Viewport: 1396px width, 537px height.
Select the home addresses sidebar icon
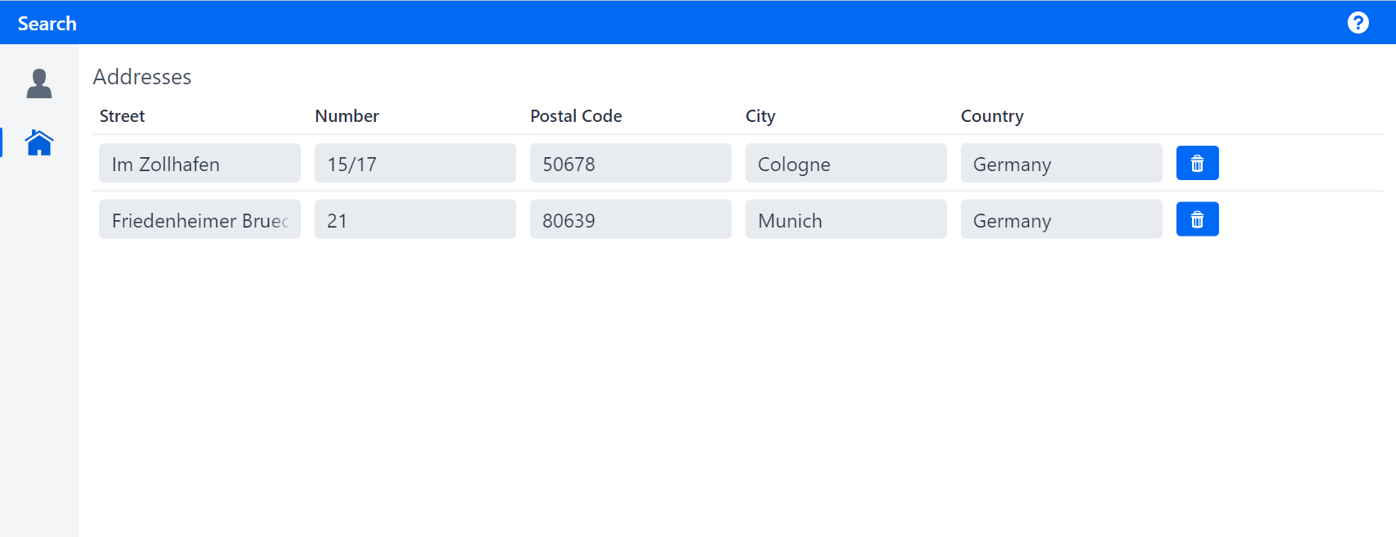pyautogui.click(x=39, y=142)
